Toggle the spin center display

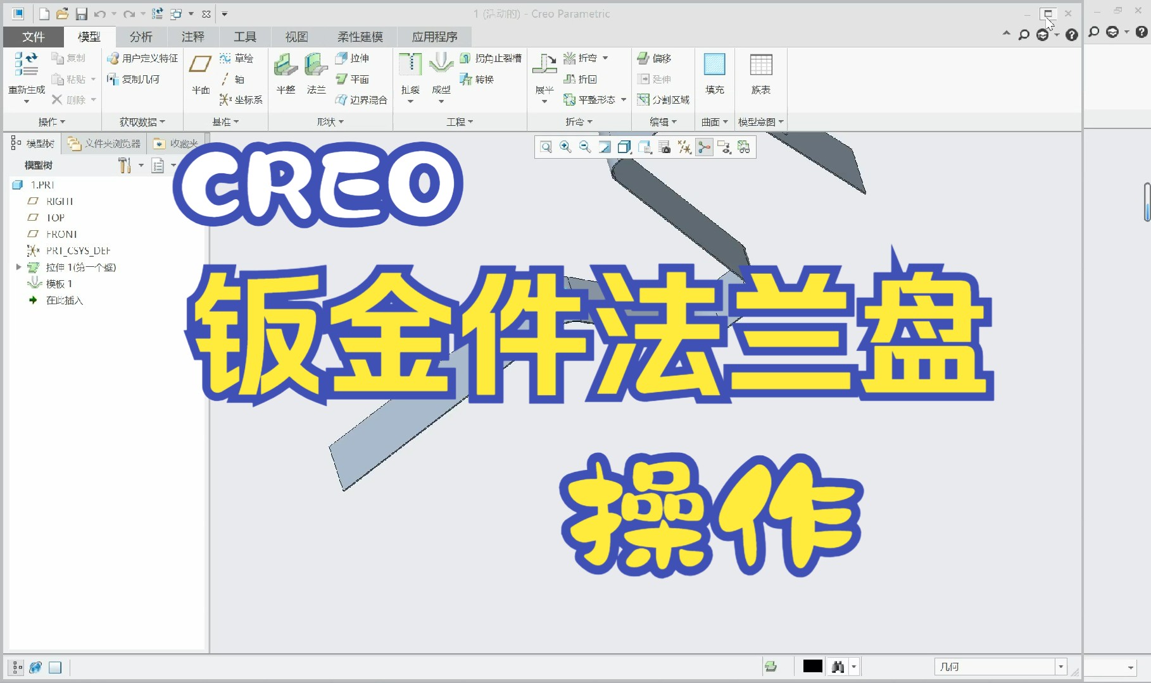704,147
